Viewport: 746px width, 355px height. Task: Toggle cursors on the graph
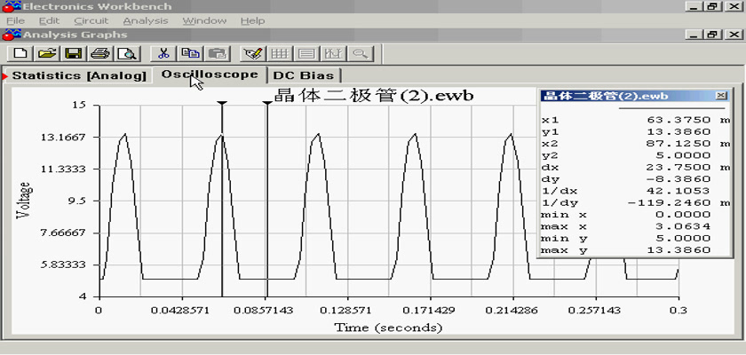[x=333, y=53]
